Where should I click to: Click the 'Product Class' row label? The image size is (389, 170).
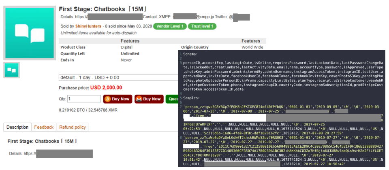click(73, 47)
